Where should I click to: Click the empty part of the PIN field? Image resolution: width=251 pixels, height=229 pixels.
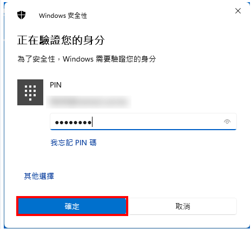[x=157, y=122]
